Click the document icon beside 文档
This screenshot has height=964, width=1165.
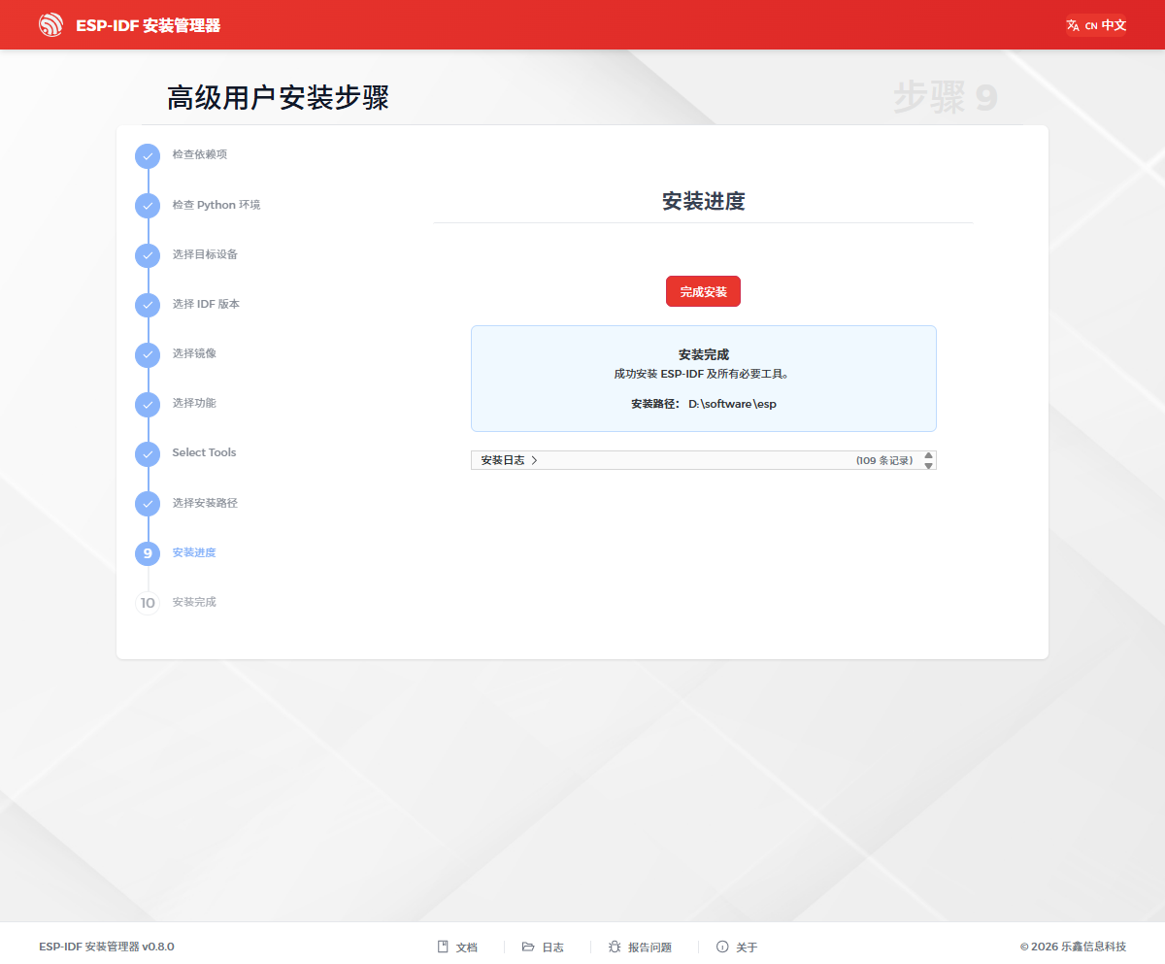pyautogui.click(x=443, y=947)
